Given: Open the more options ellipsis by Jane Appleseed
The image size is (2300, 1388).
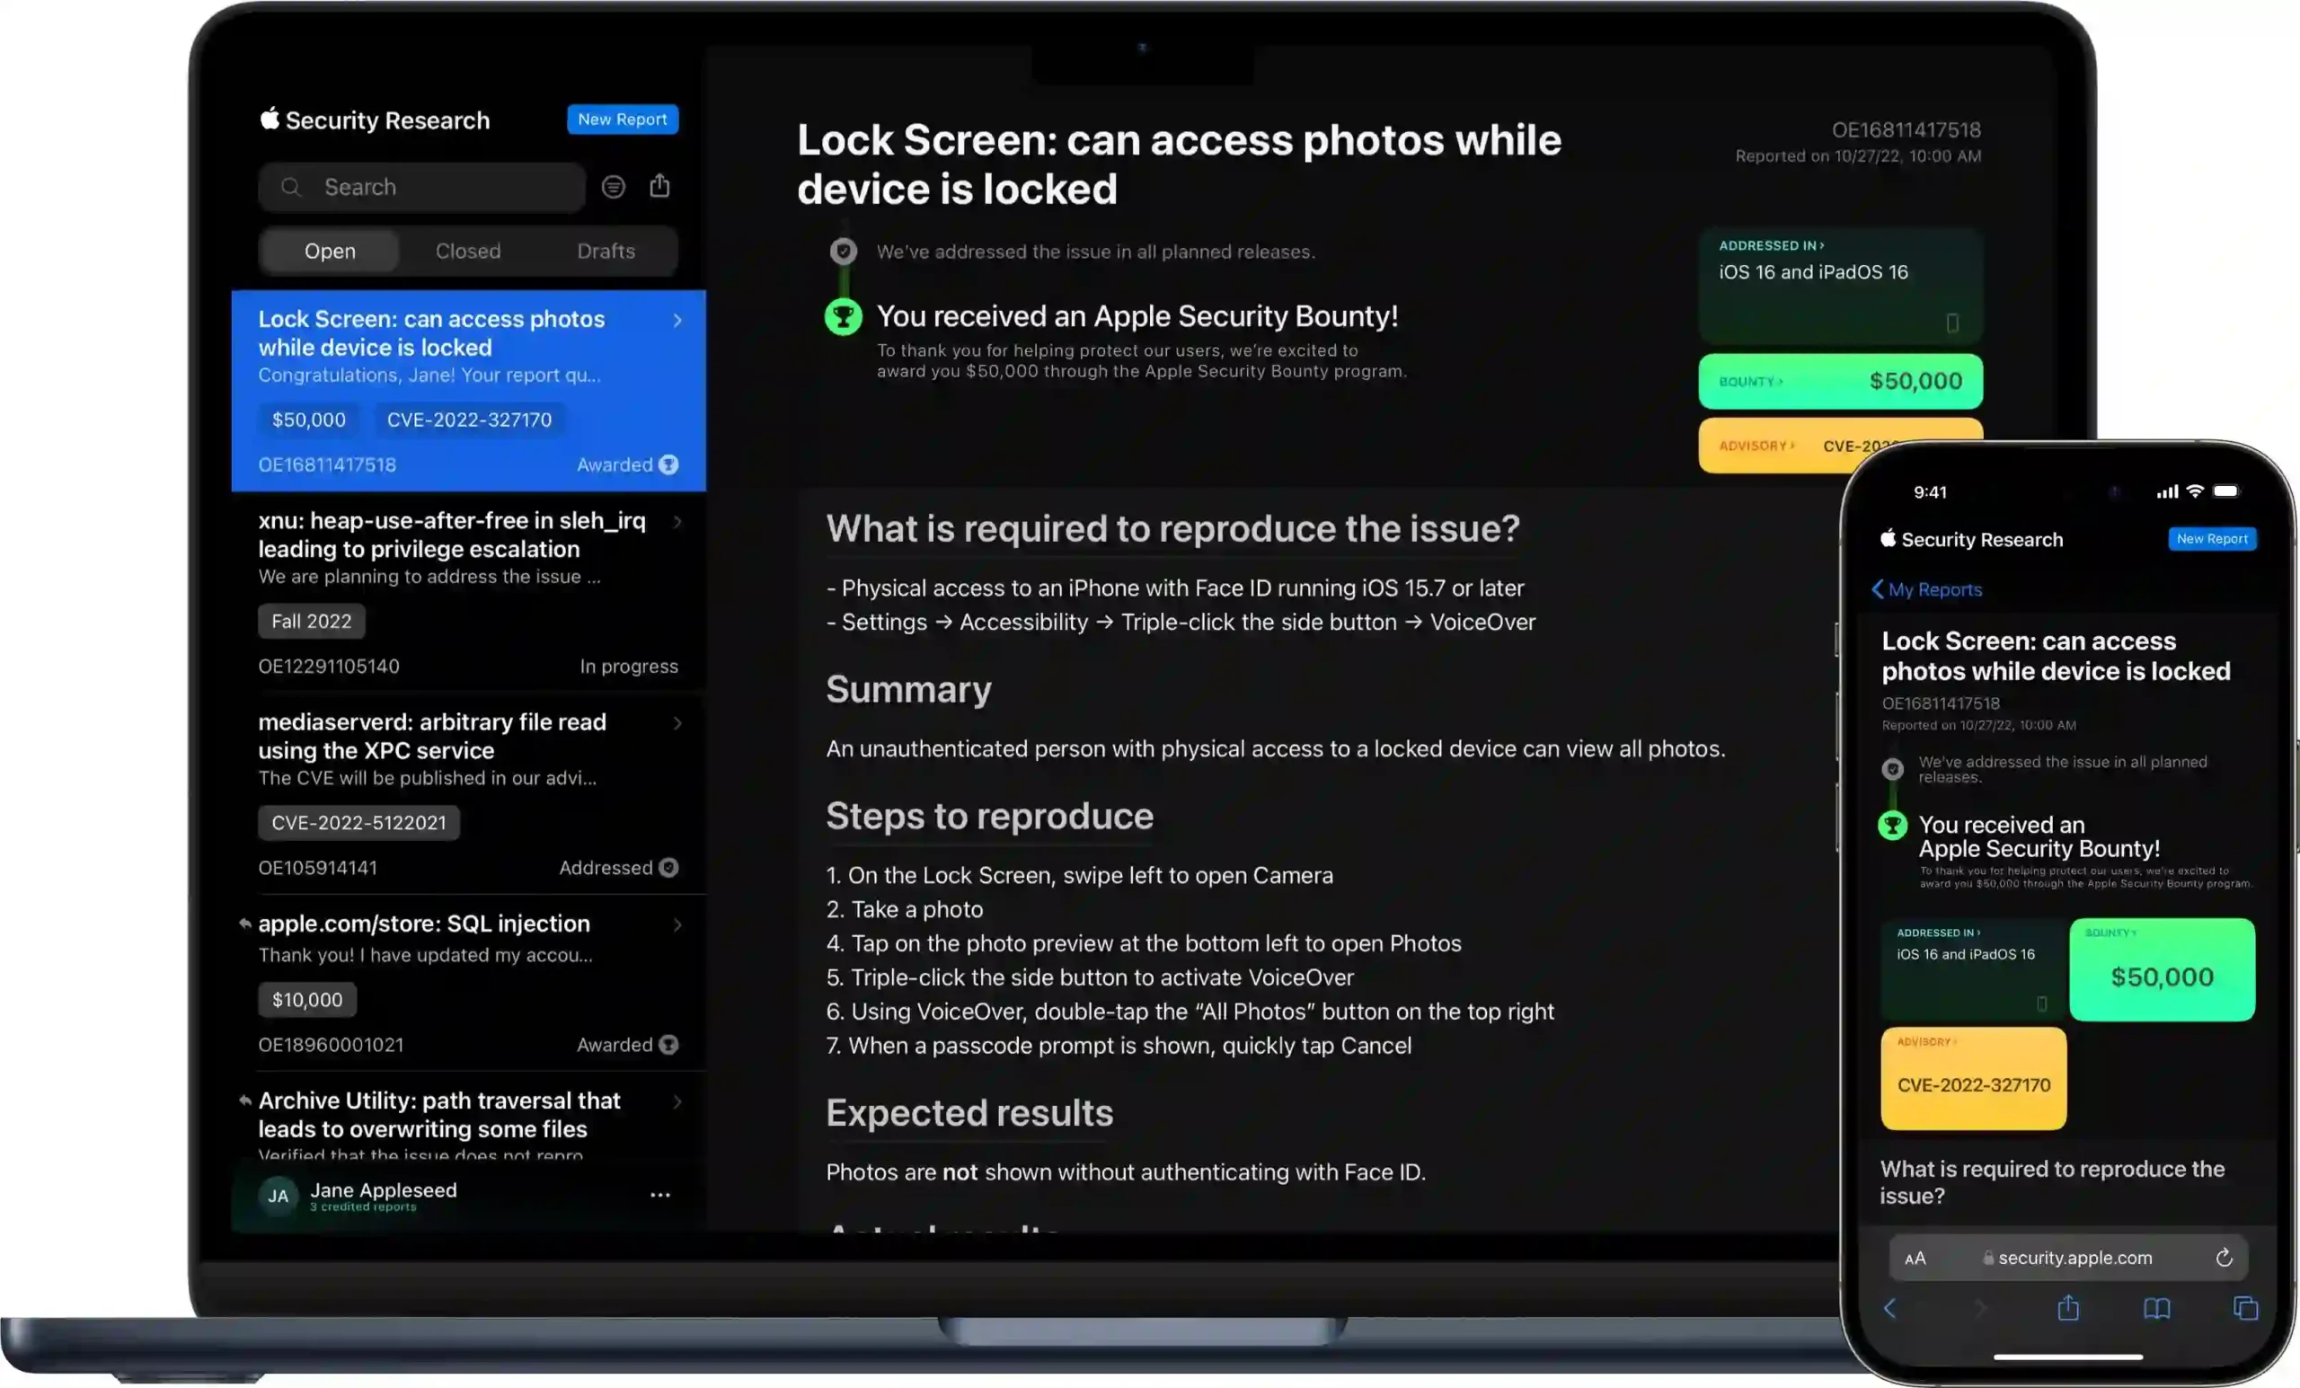Looking at the screenshot, I should 660,1196.
